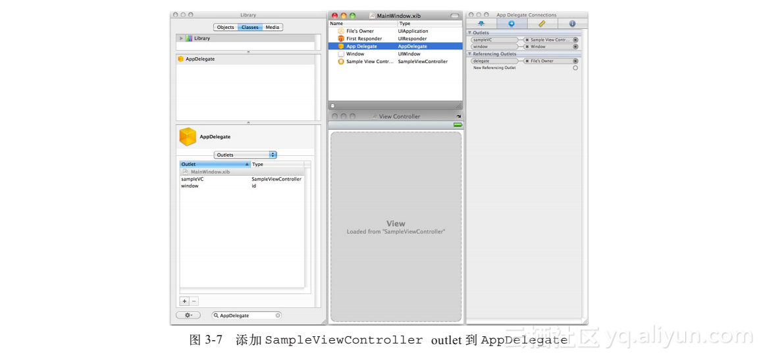Select the window row in the outlet table
This screenshot has width=761, height=356.
242,186
